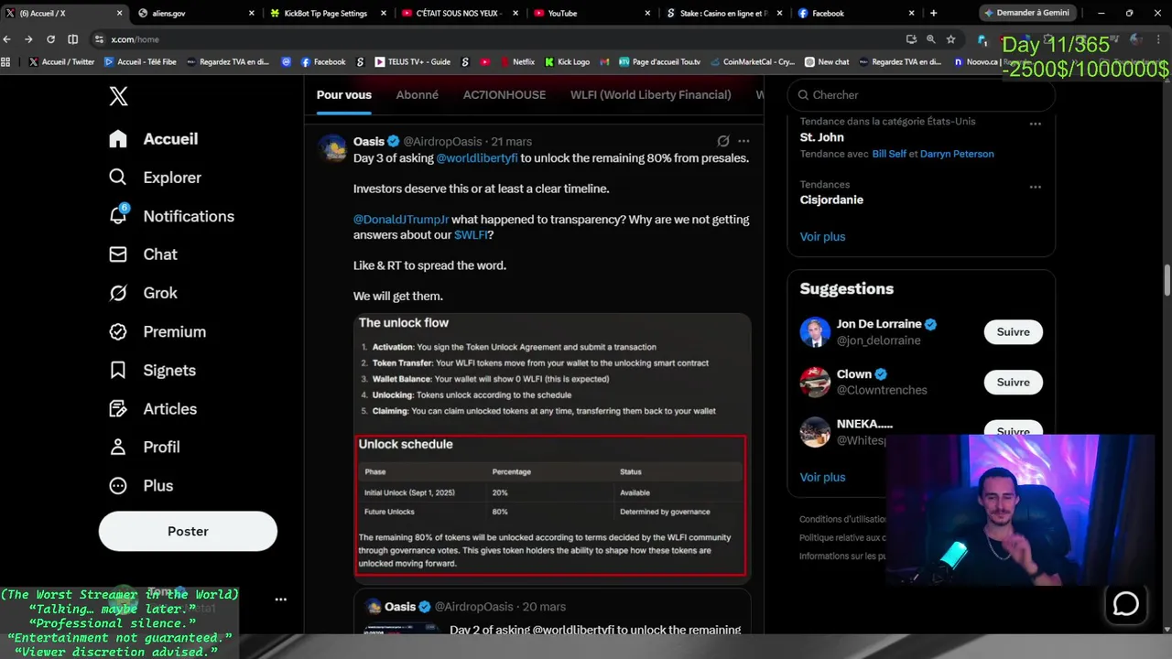This screenshot has height=659, width=1172.
Task: Open more options for St. John trend
Action: pos(1035,124)
